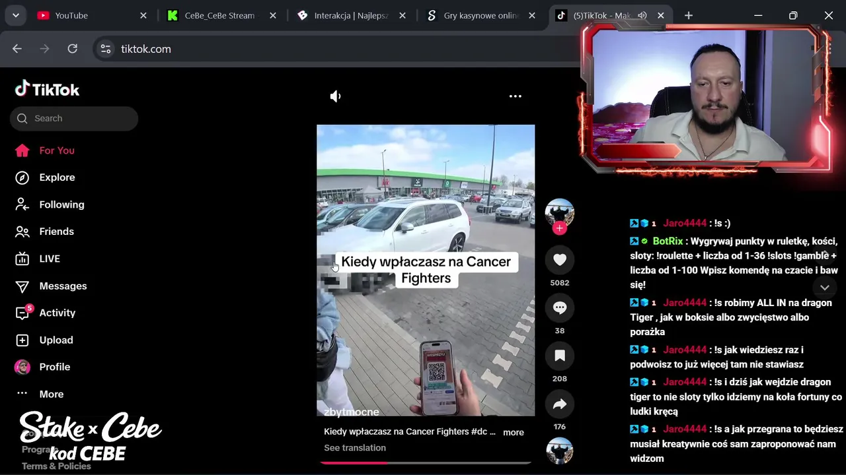
Task: Open the creator's avatar above like button
Action: tap(560, 212)
